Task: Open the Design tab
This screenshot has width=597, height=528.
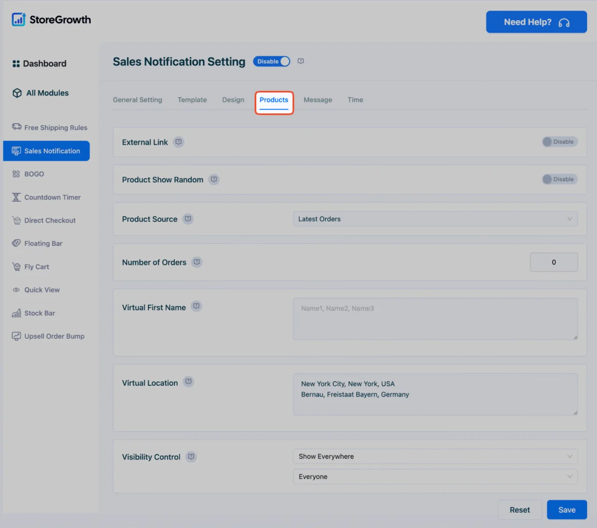Action: pyautogui.click(x=233, y=100)
